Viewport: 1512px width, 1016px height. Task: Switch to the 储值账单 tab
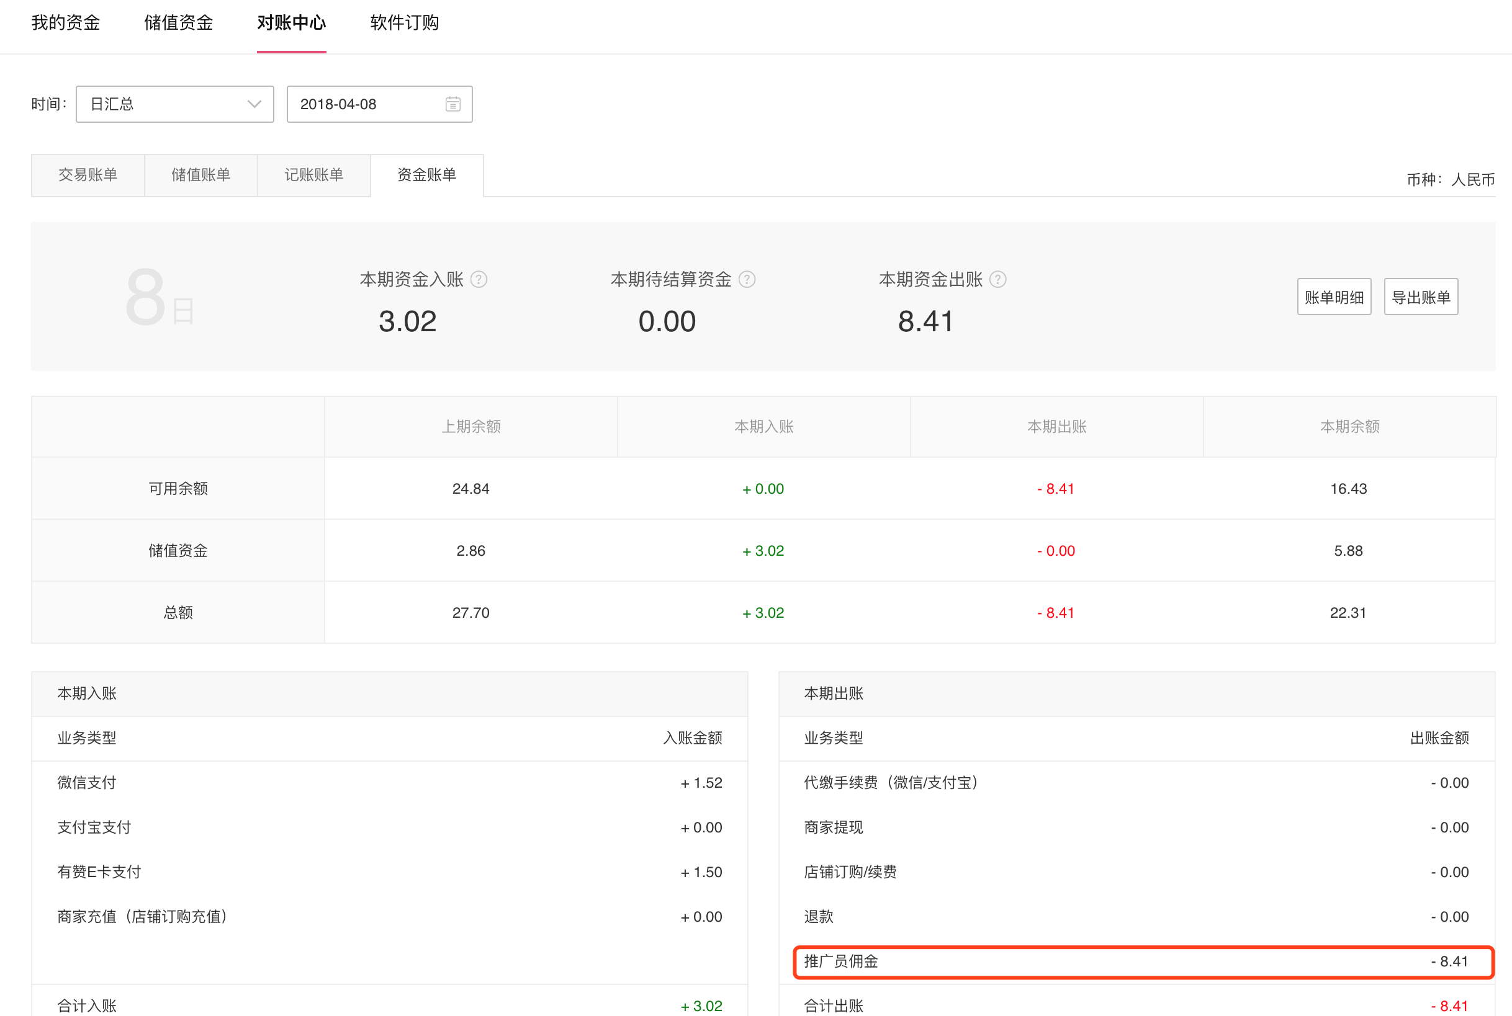200,174
